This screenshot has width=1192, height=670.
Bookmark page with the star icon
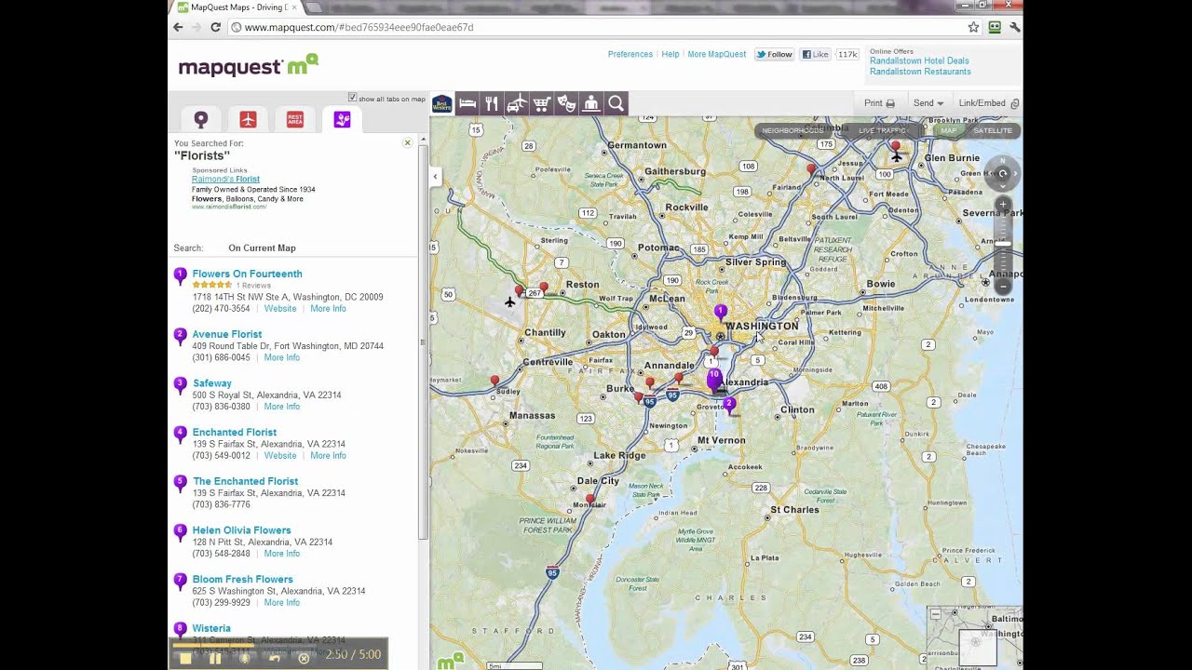pyautogui.click(x=973, y=27)
